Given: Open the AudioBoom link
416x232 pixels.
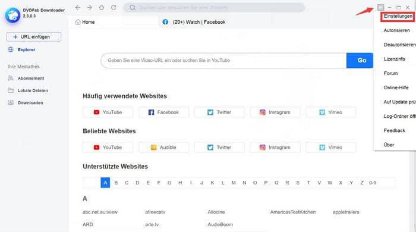Looking at the screenshot, I should click(220, 224).
